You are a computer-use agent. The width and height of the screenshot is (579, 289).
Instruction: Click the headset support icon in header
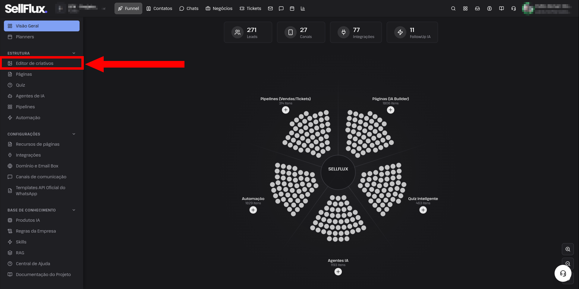point(514,8)
